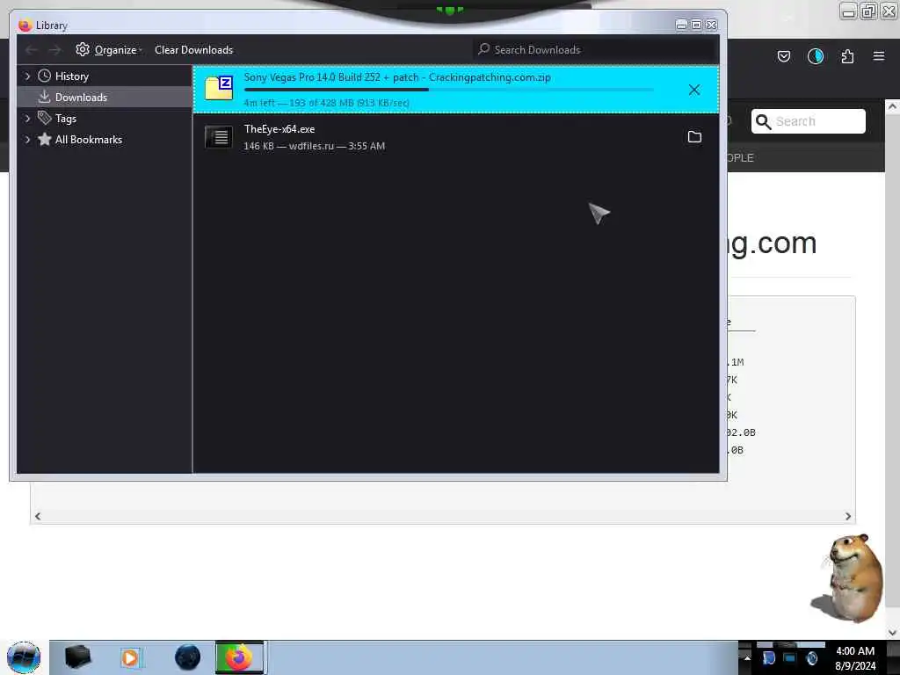This screenshot has width=900, height=675.
Task: Select Tags in the Library sidebar
Action: point(65,119)
